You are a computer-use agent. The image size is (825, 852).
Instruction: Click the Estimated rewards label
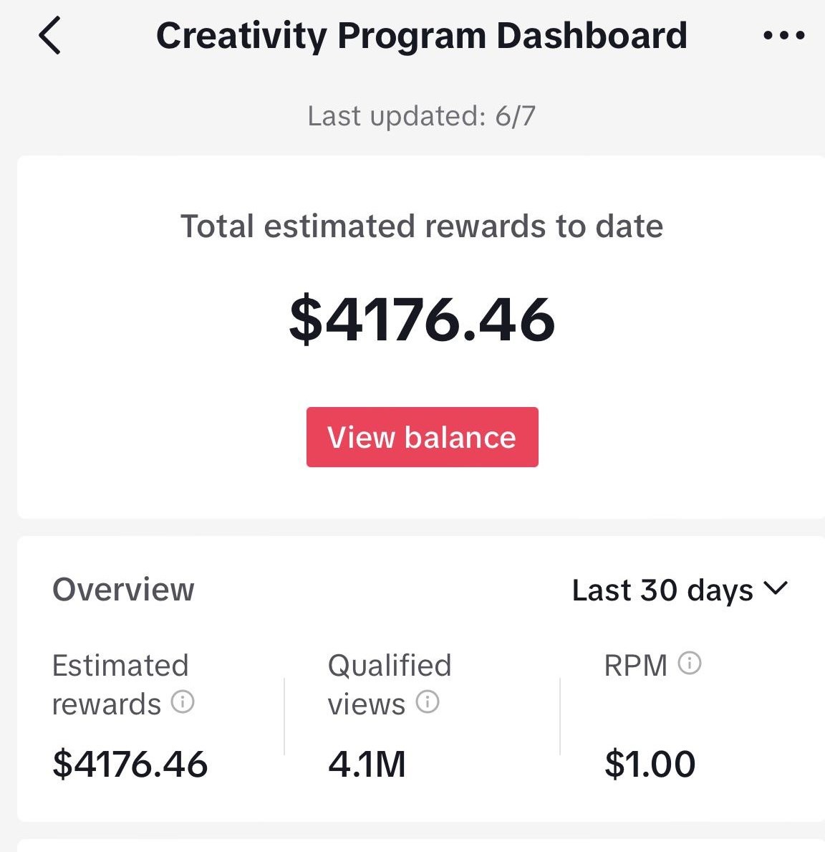coord(120,684)
